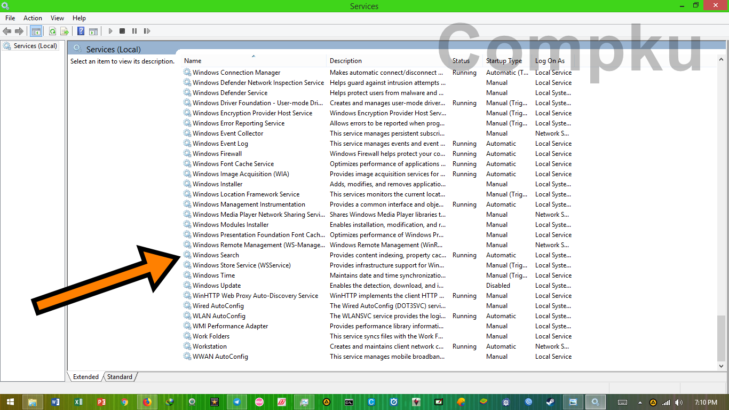
Task: Toggle the Show/Hide Console Tree toolbar icon
Action: click(36, 31)
